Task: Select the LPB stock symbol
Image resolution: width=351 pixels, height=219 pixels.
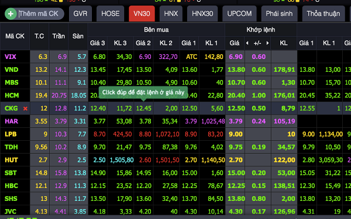Action: tap(11, 134)
